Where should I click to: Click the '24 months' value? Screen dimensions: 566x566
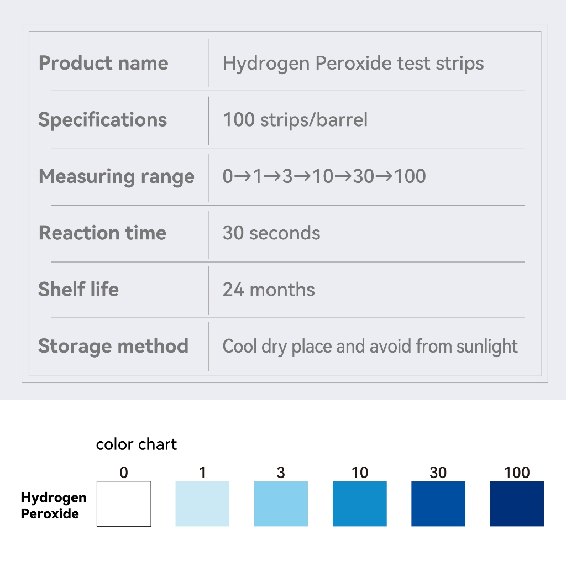(x=269, y=290)
